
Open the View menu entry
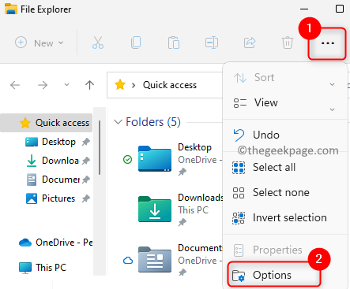click(284, 103)
